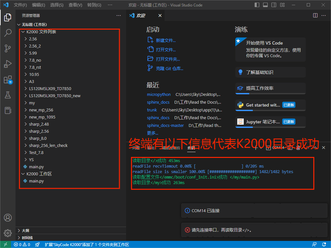Viewport: 331px width, 248px height.
Task: Close the terminal panel with X
Action: tap(324, 148)
